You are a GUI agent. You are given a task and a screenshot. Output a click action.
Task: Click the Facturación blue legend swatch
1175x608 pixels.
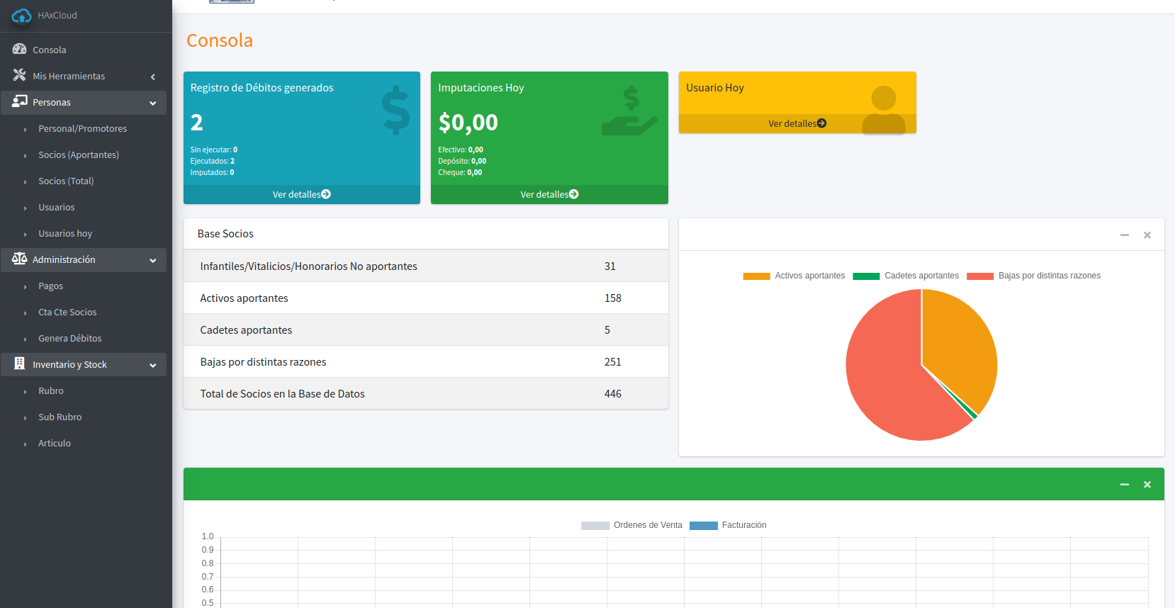point(703,525)
